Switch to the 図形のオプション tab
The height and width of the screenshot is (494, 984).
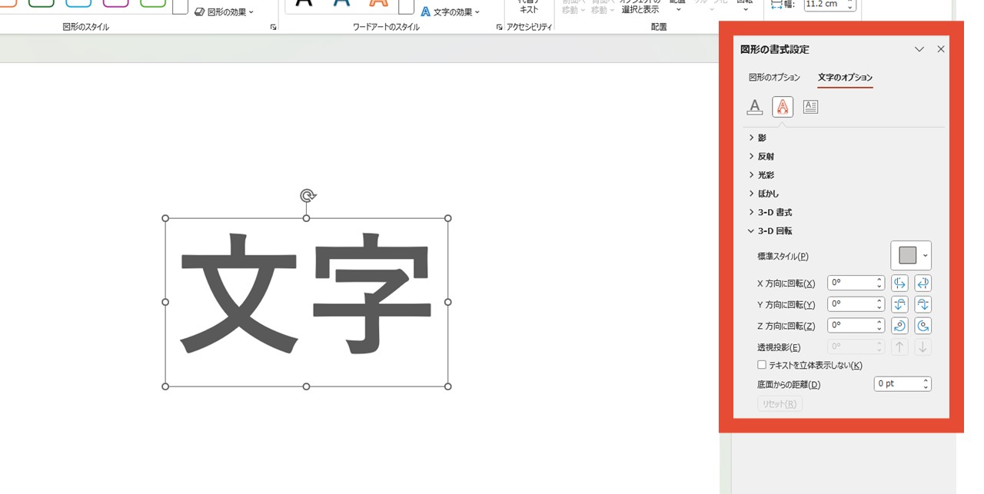click(774, 78)
